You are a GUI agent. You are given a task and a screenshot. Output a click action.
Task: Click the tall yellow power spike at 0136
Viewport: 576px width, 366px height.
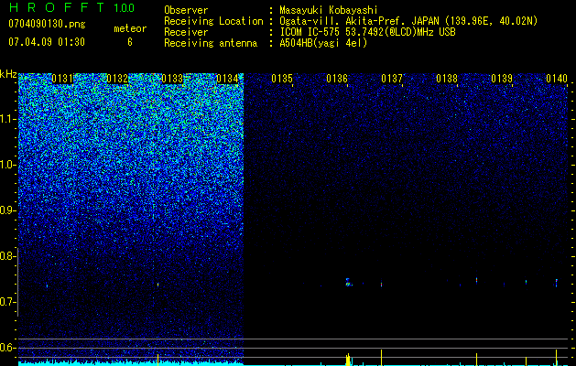click(348, 359)
